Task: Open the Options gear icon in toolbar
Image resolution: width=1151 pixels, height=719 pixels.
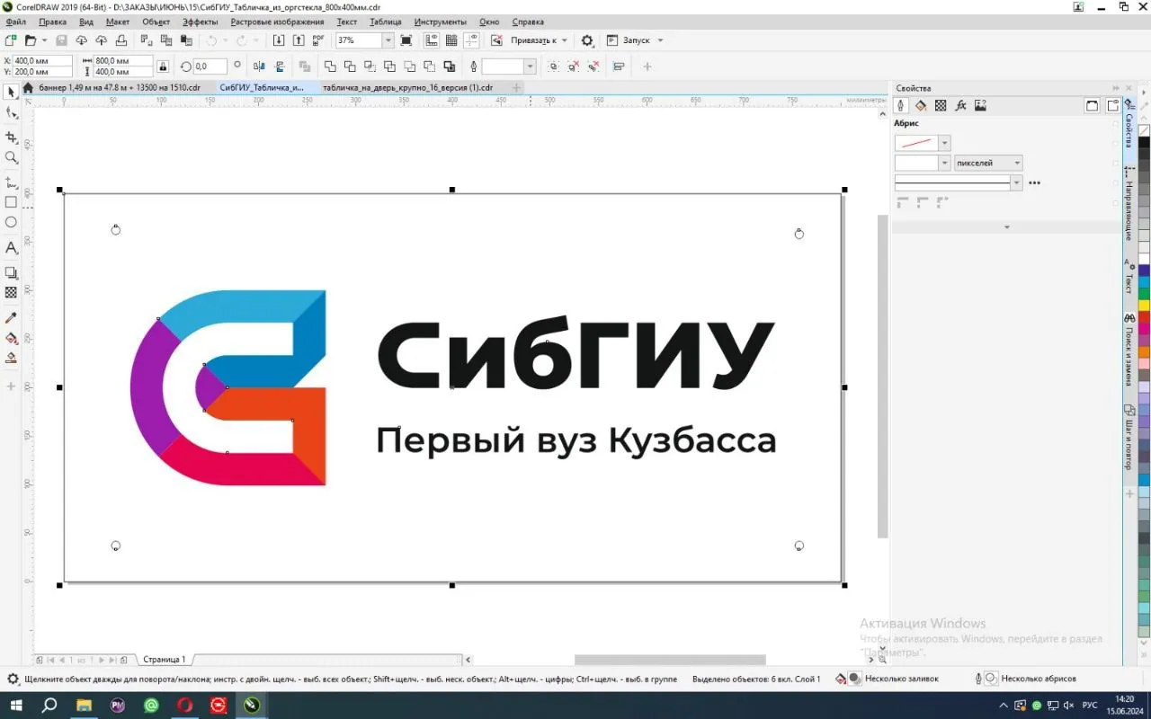Action: (587, 40)
